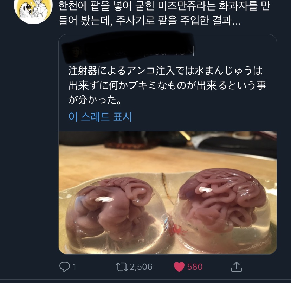Click the quoted line ending 'が分かった。'
Viewport: 291px width, 283px height.
pos(95,100)
